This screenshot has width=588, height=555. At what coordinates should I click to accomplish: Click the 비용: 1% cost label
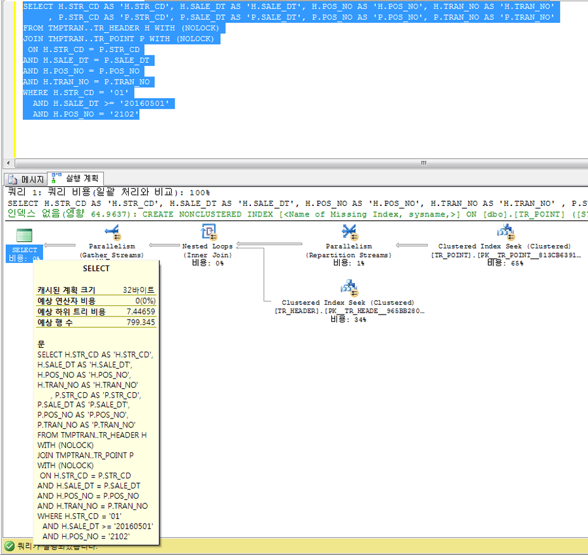click(x=349, y=263)
